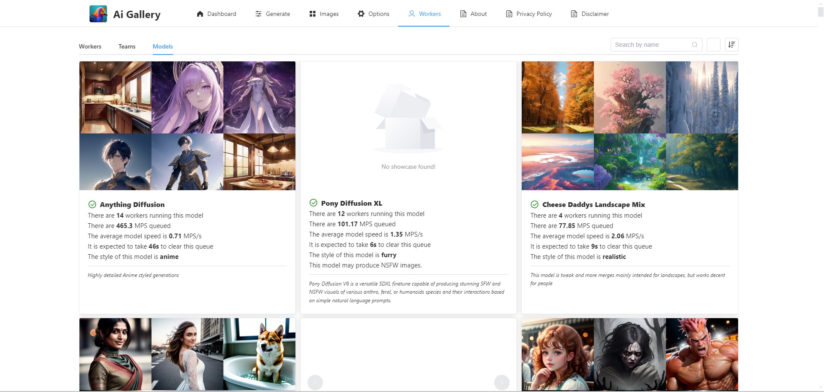Open the pink-haired anime girl thumbnail
This screenshot has height=392, width=824.
coord(187,97)
